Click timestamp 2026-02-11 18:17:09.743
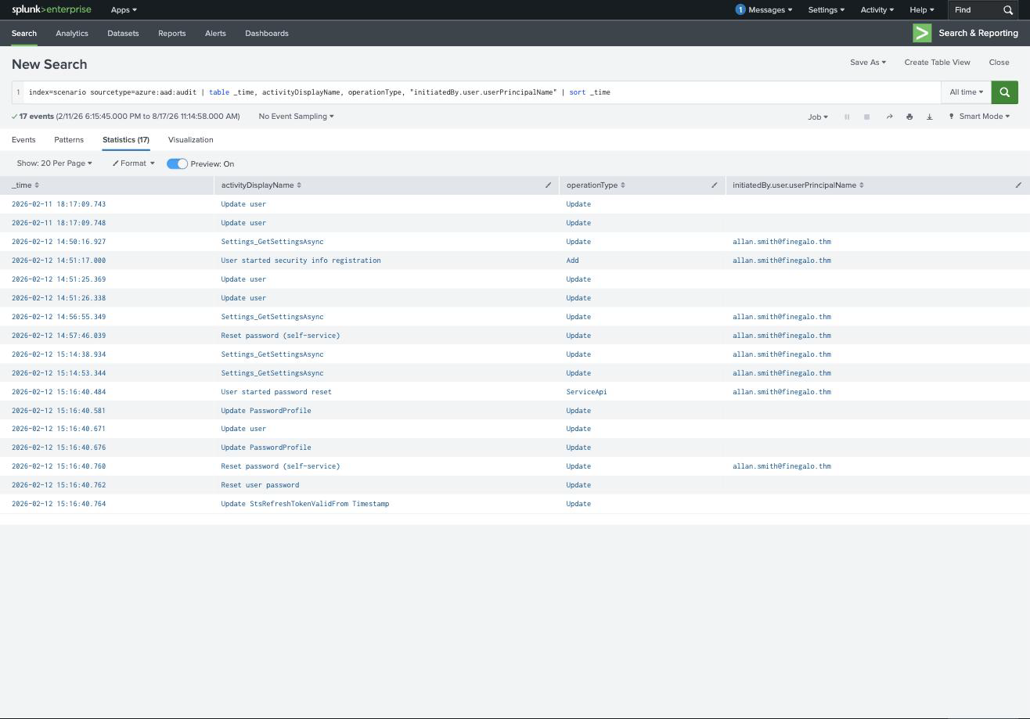The image size is (1030, 719). 59,204
